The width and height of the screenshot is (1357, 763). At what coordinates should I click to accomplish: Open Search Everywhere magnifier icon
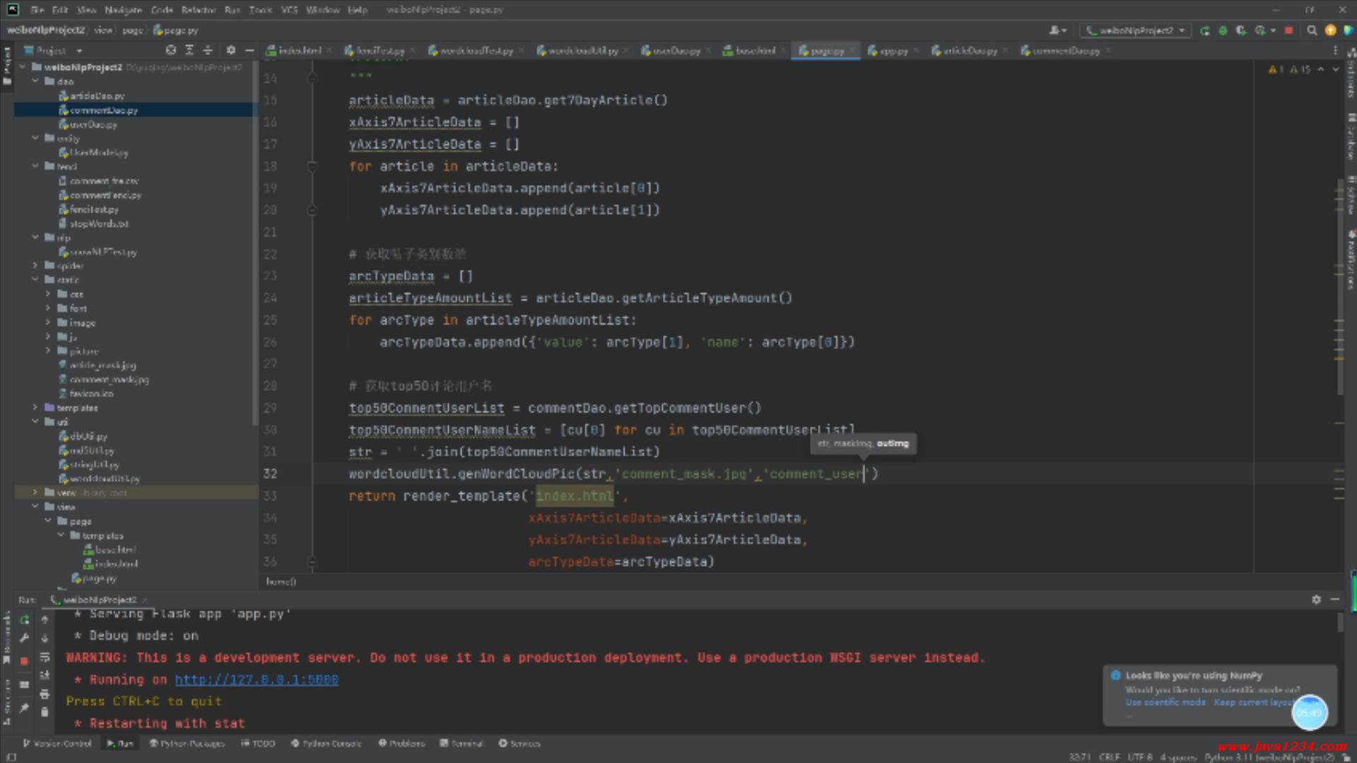[1312, 30]
